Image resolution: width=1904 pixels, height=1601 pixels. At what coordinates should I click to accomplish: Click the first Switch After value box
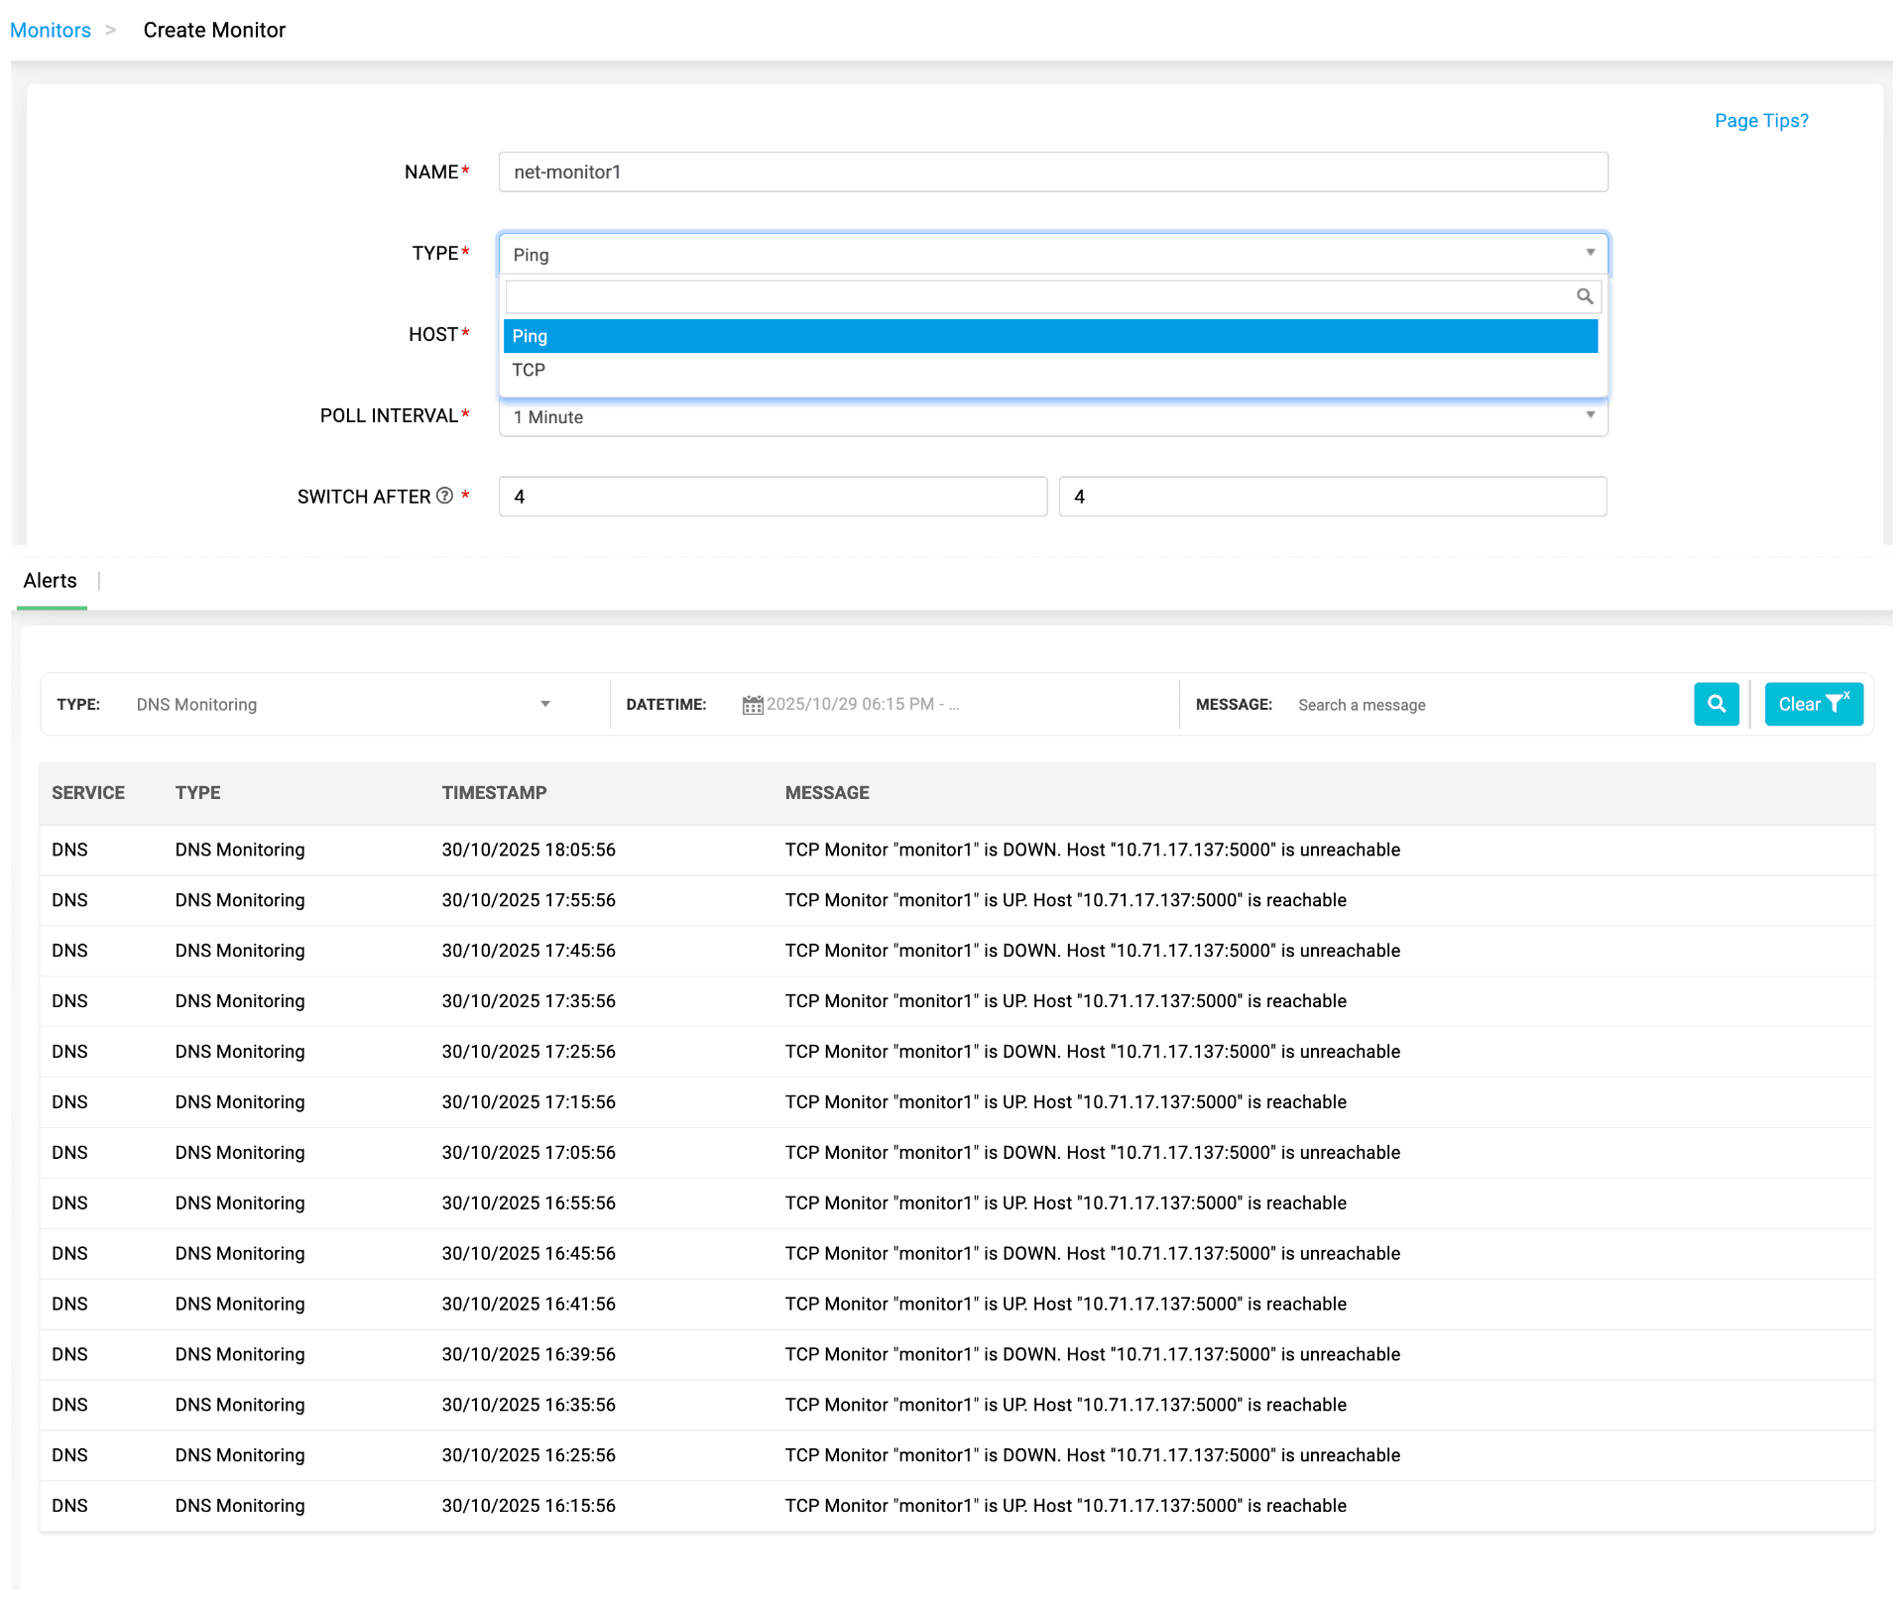(x=773, y=496)
